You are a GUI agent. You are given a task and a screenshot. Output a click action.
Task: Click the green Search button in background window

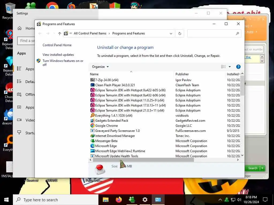[253, 168]
